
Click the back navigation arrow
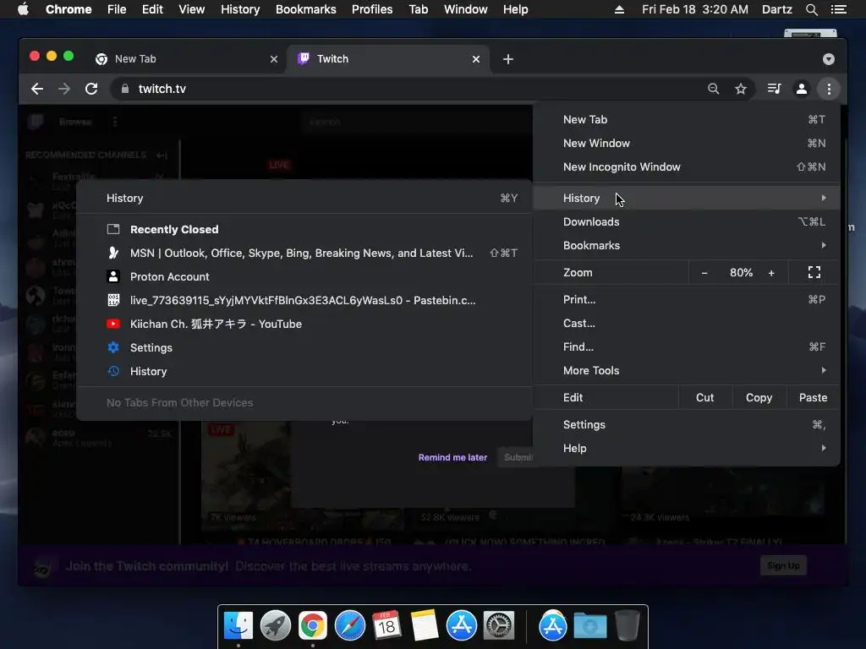click(x=37, y=89)
